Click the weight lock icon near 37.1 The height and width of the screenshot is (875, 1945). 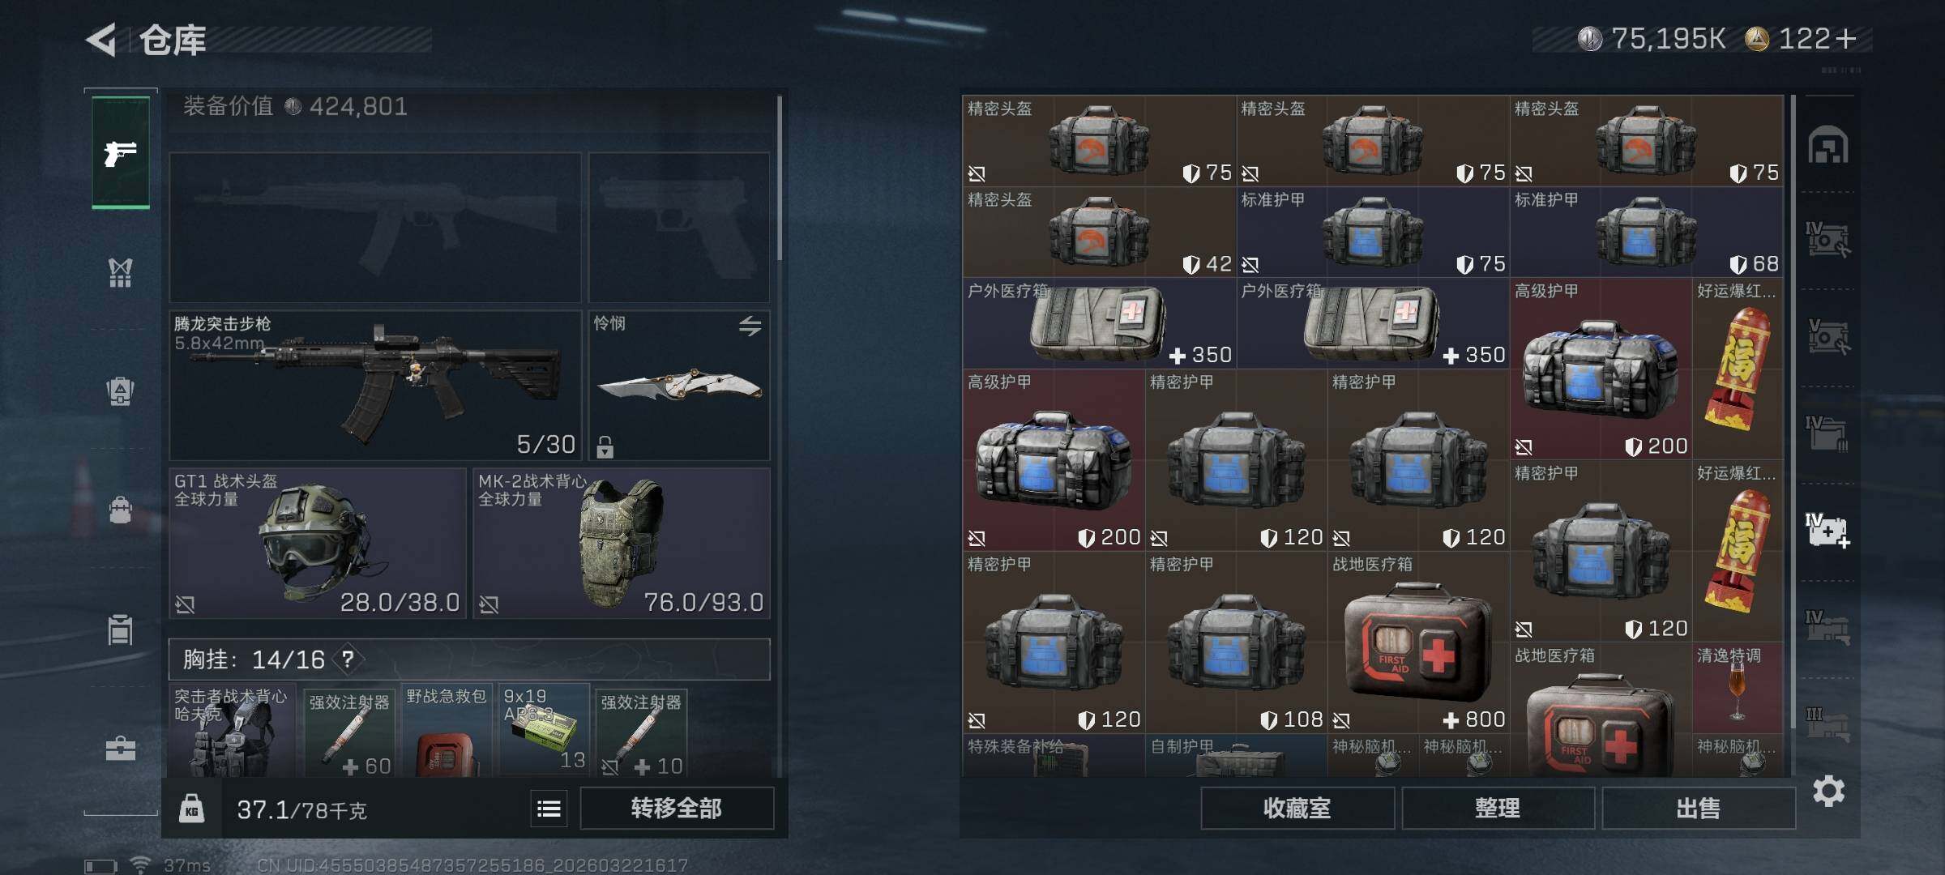(x=191, y=809)
